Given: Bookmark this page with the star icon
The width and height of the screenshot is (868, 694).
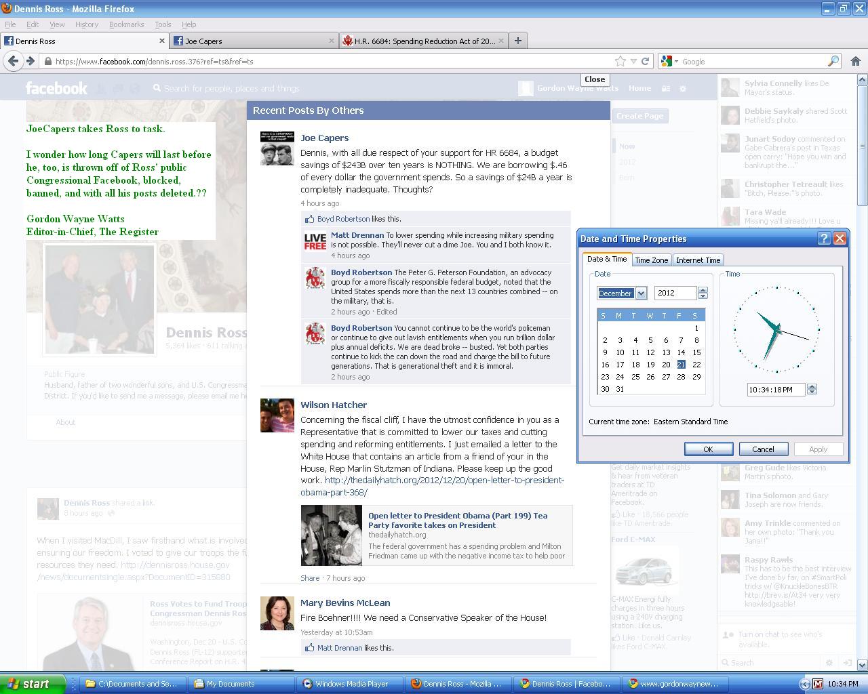Looking at the screenshot, I should tap(620, 61).
